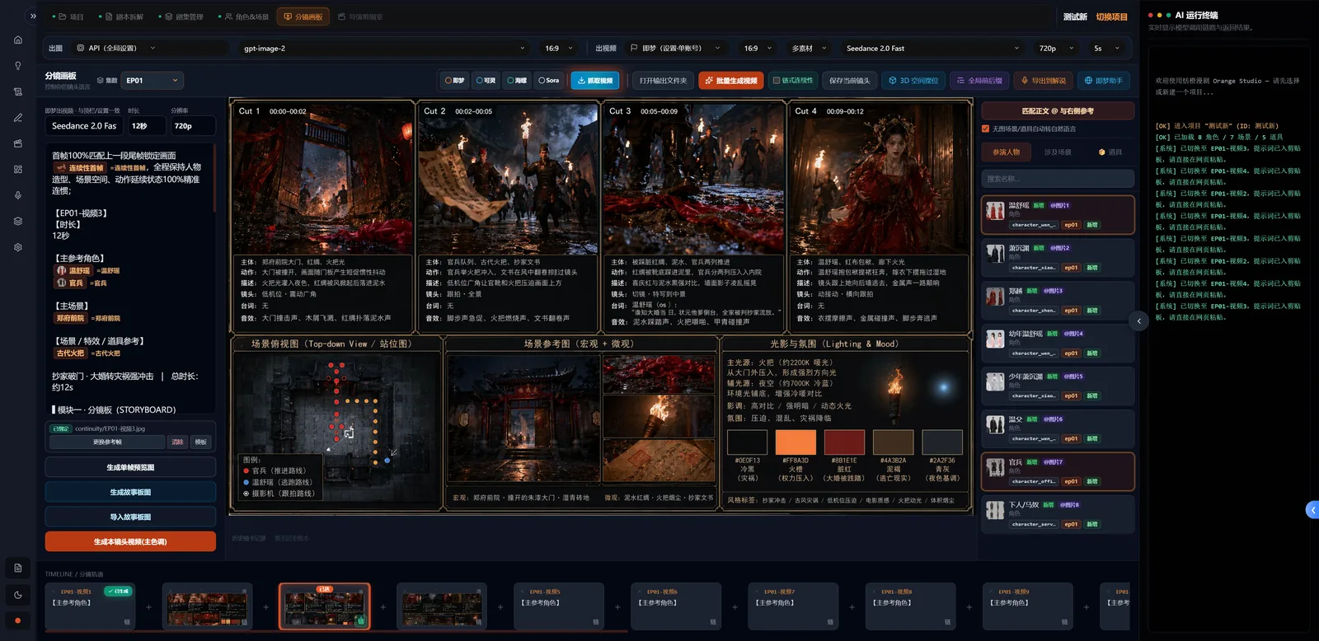Screen dimensions: 1319x641
Task: Click the #FF8A3D orange color swatch
Action: 796,442
